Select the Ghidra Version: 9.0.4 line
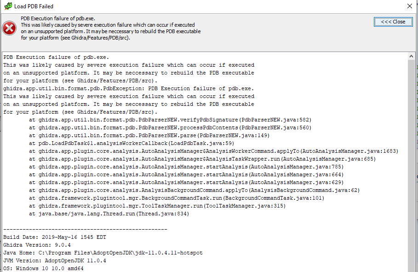Viewport: 418px width, 272px height. point(37,244)
